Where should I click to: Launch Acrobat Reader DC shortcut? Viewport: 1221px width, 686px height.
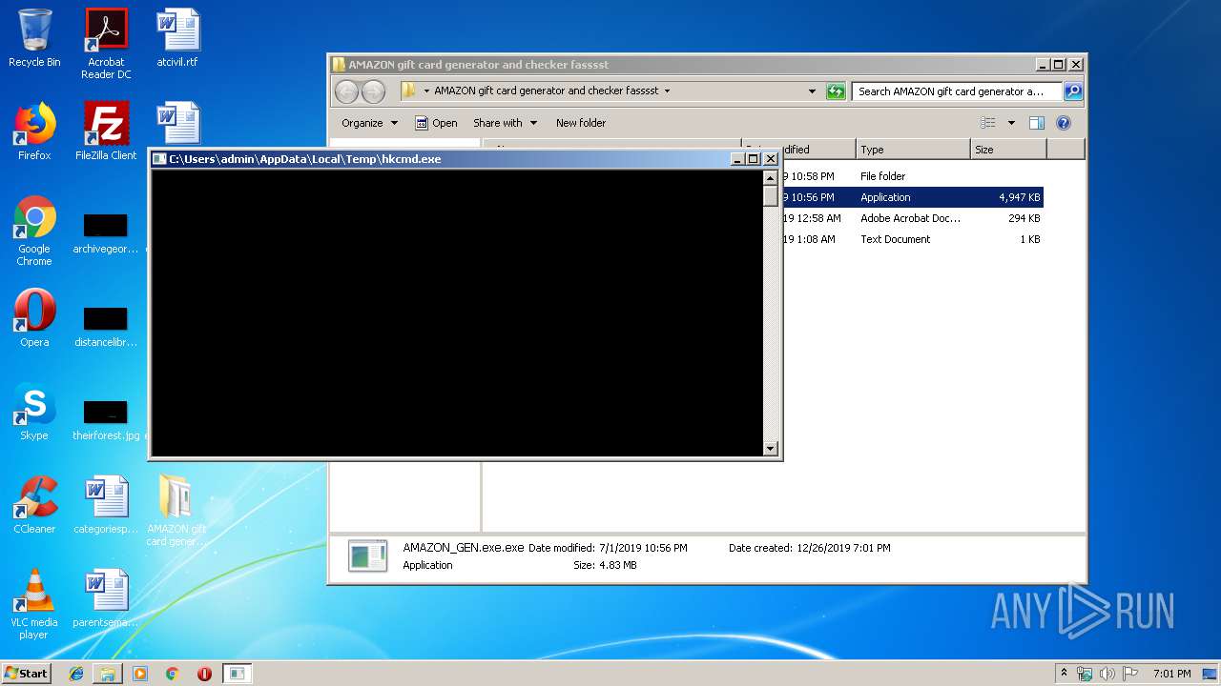(106, 44)
